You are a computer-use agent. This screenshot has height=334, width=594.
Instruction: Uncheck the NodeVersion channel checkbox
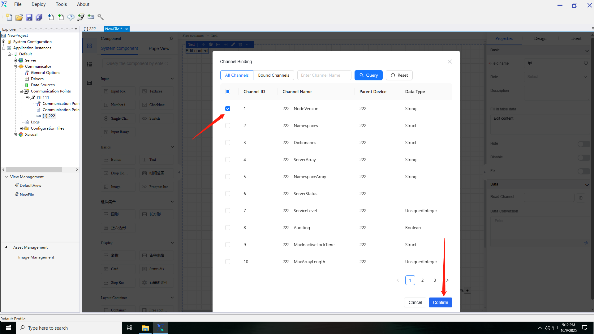click(x=228, y=109)
